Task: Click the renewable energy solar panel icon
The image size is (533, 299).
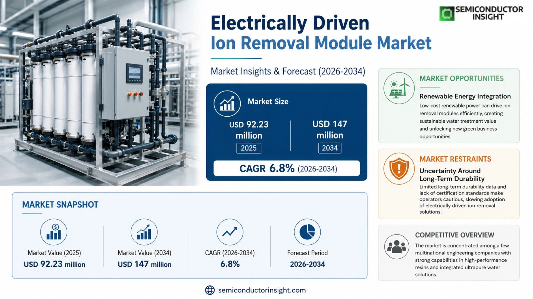Action: pyautogui.click(x=399, y=88)
